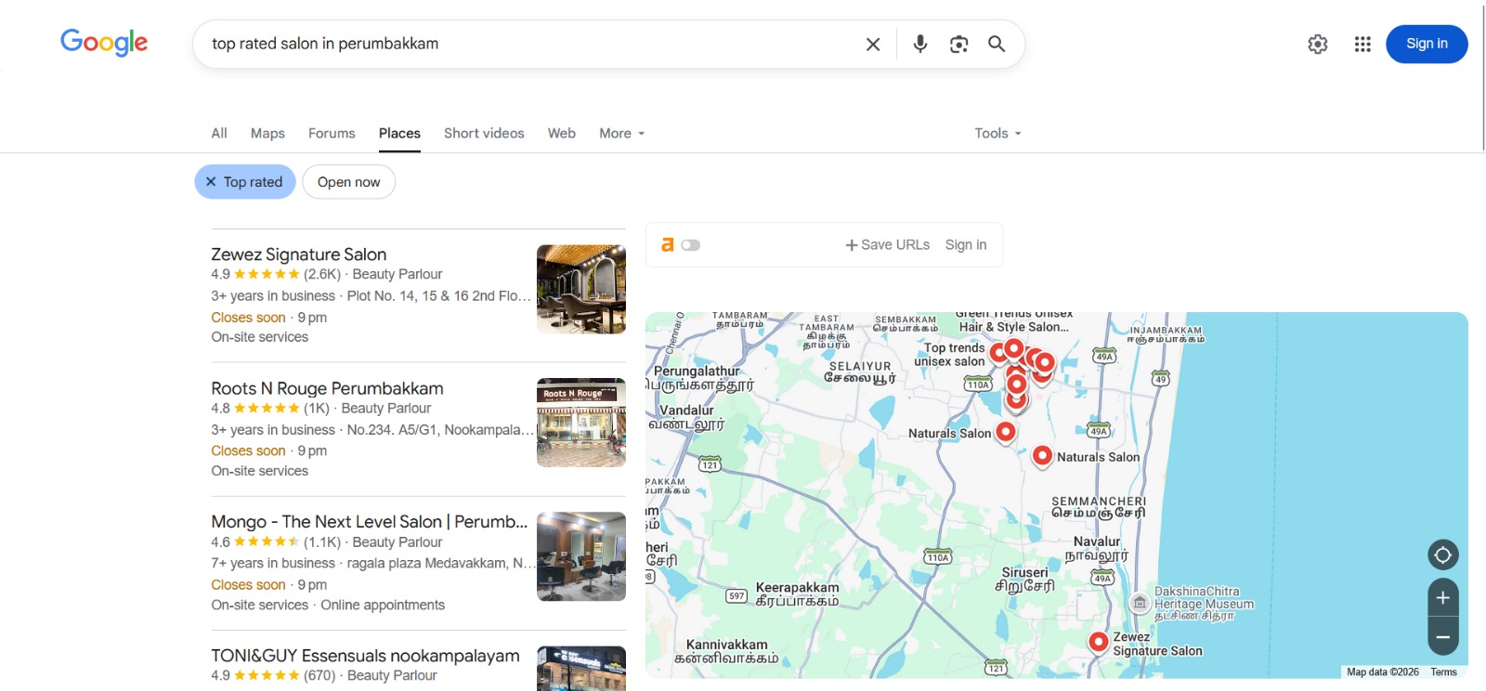
Task: Select the Places tab
Action: click(399, 134)
